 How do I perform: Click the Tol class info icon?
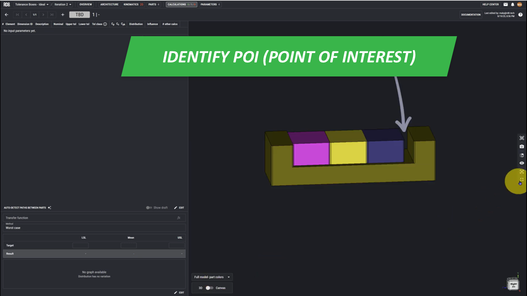(x=105, y=24)
